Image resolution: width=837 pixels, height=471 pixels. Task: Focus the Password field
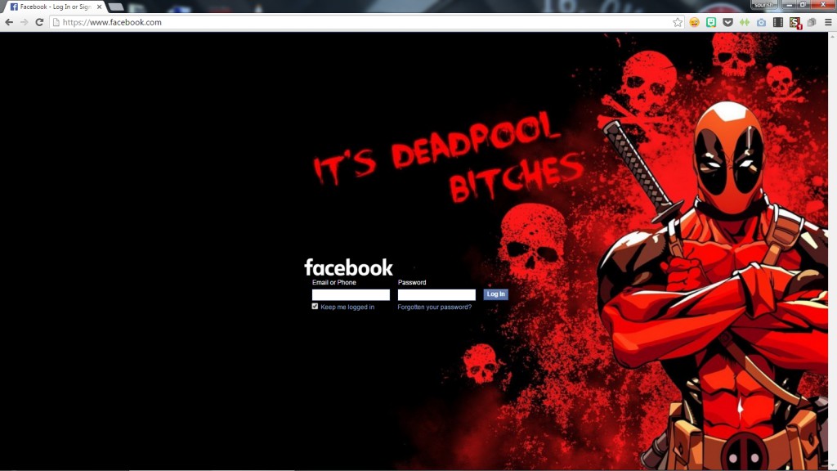pyautogui.click(x=436, y=294)
